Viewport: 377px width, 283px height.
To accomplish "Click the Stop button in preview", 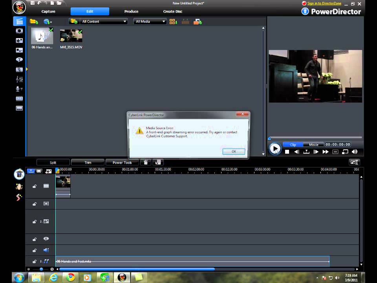I will 287,152.
